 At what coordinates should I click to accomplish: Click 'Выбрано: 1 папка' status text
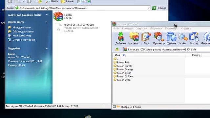click(x=131, y=107)
